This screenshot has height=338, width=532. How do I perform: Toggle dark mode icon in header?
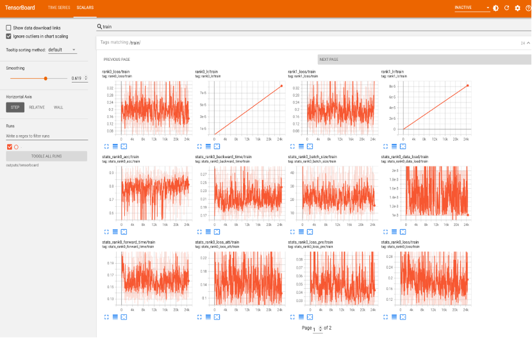coord(495,8)
